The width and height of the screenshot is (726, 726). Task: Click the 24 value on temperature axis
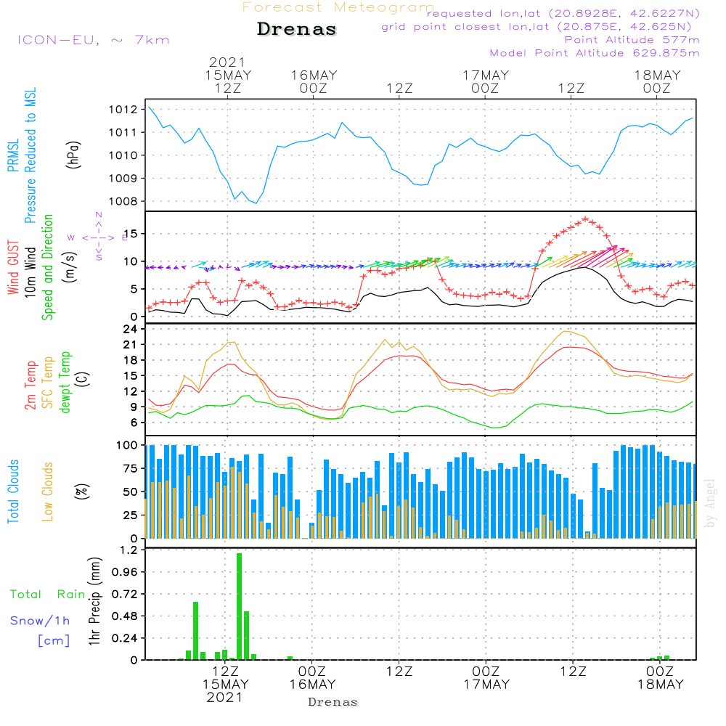coord(130,329)
